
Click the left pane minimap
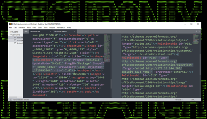tap(107, 48)
